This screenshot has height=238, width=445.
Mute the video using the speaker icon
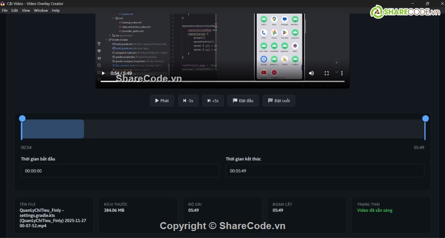[x=311, y=73]
